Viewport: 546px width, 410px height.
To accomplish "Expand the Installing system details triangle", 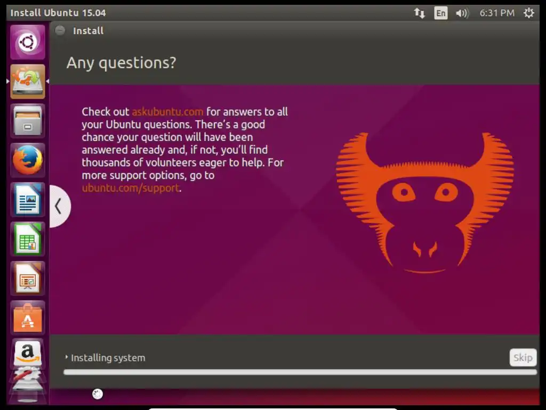I will [x=66, y=357].
